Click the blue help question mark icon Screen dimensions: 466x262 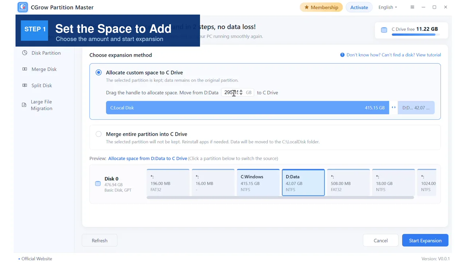[x=342, y=55]
